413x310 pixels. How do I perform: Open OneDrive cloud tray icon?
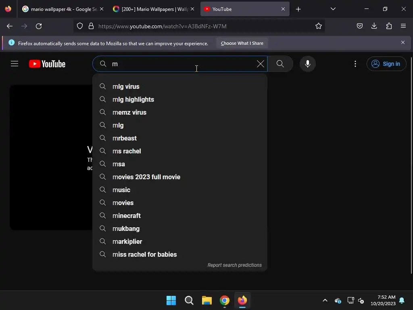[x=338, y=300]
